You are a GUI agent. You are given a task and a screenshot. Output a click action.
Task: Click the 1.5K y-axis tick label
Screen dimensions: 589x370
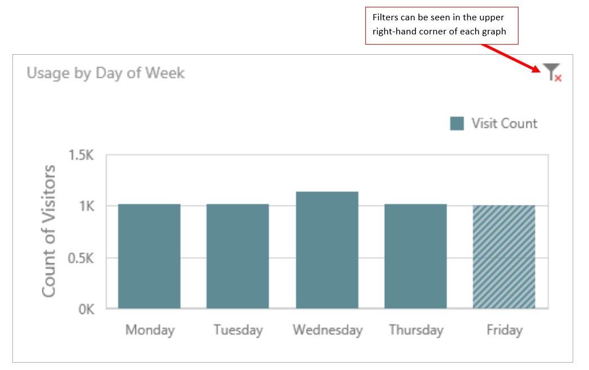coord(81,155)
